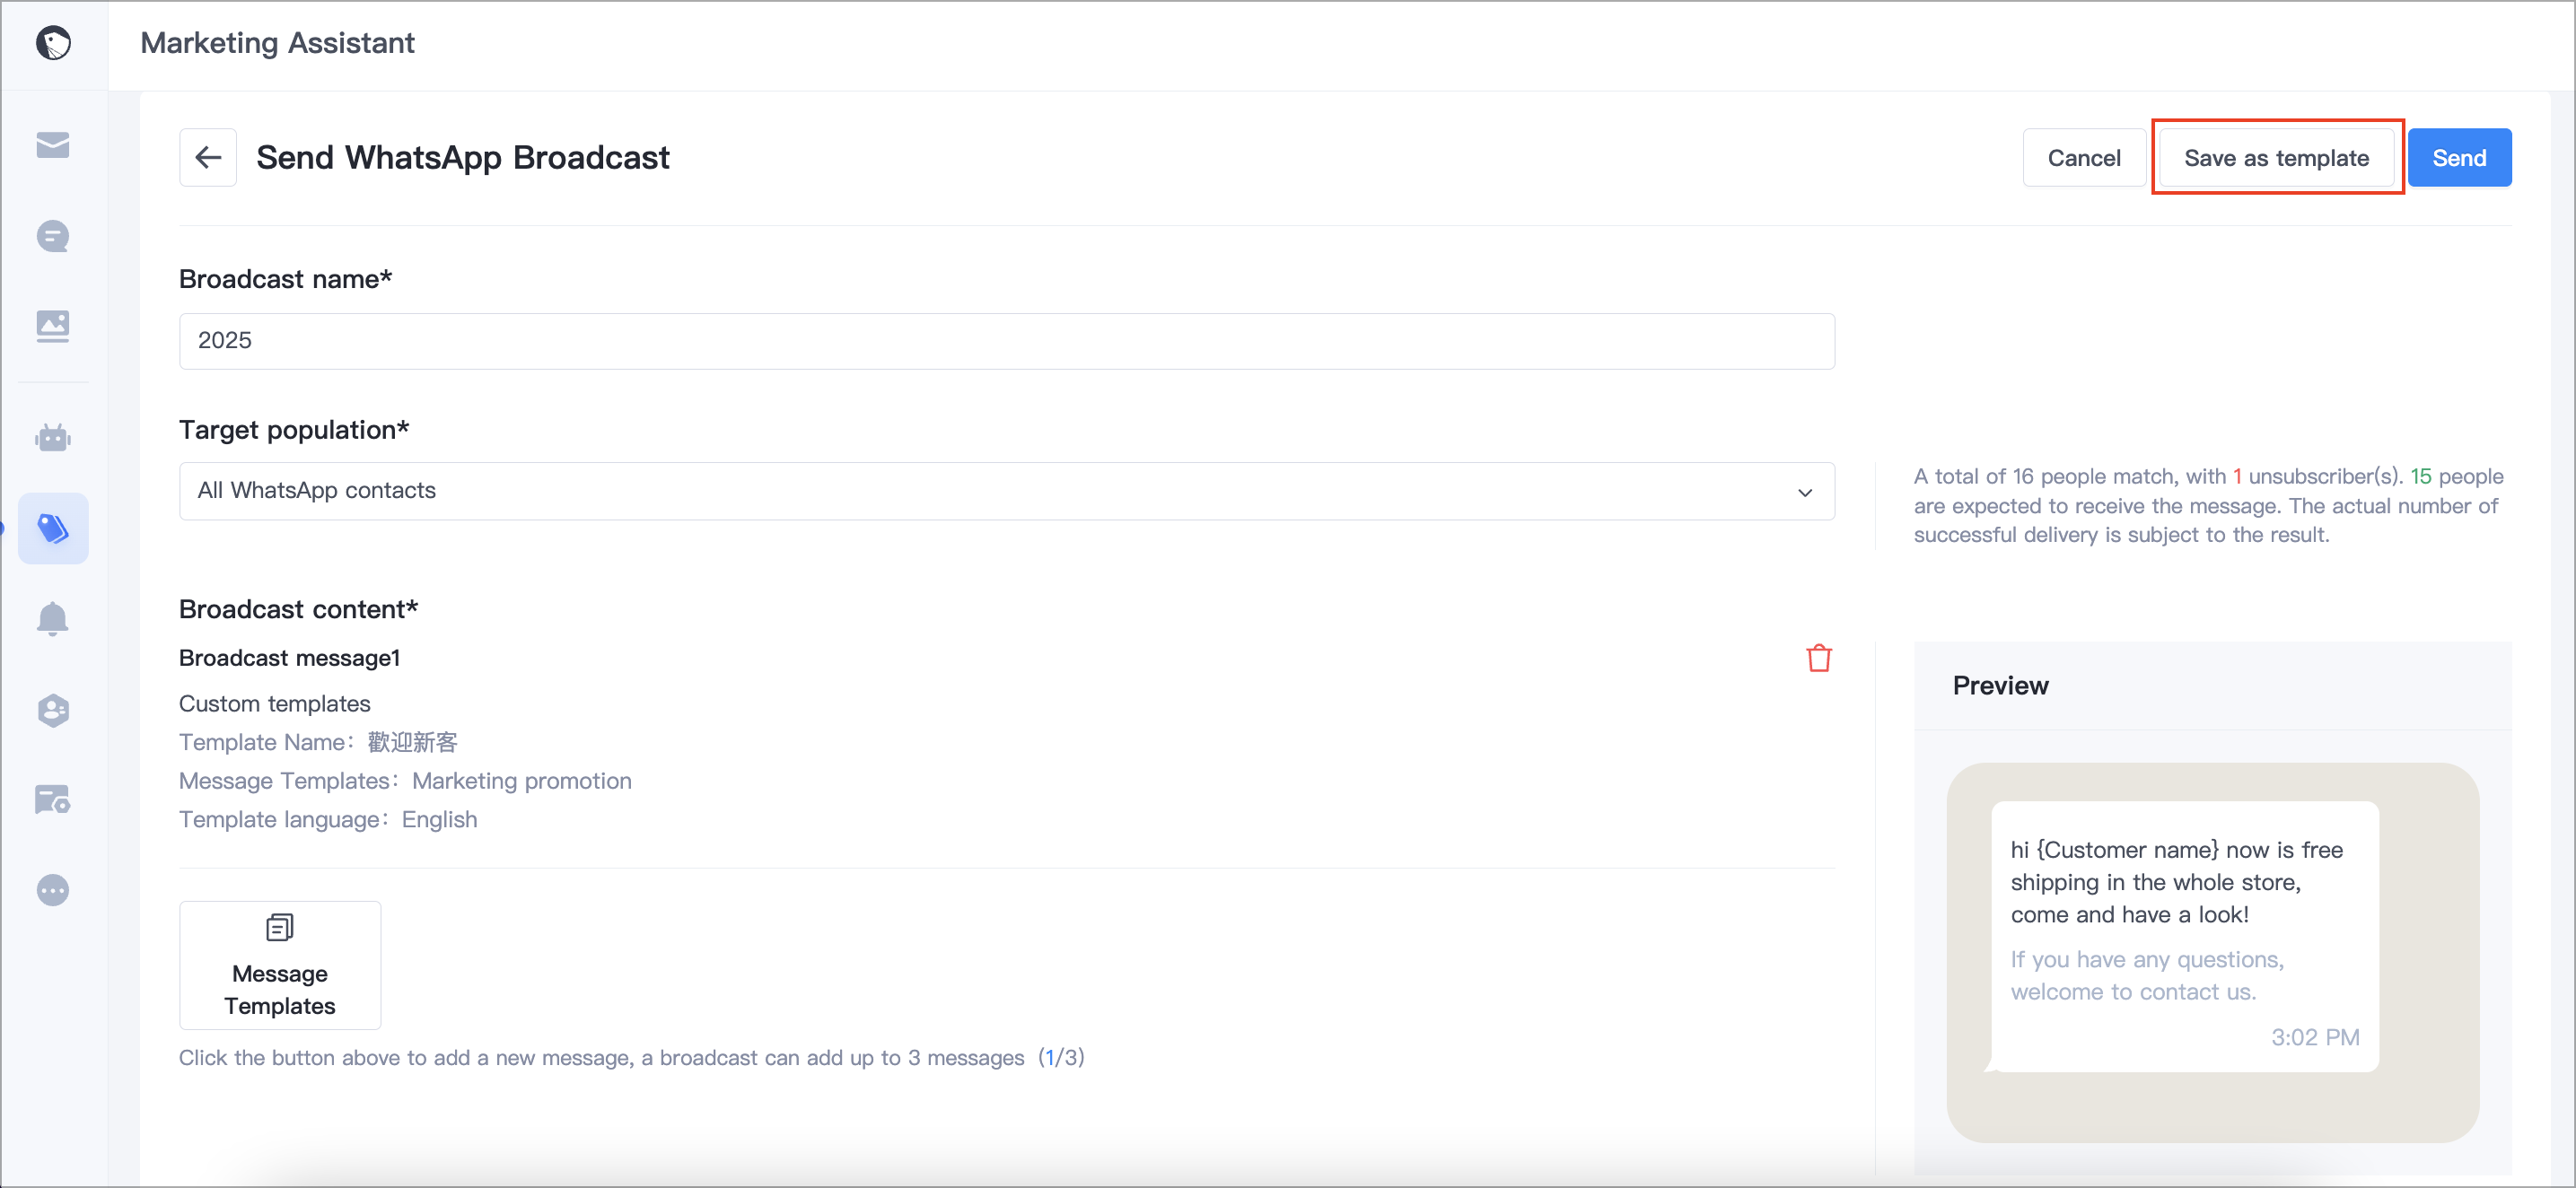Viewport: 2576px width, 1188px height.
Task: Click the Message Templates document icon
Action: 280,927
